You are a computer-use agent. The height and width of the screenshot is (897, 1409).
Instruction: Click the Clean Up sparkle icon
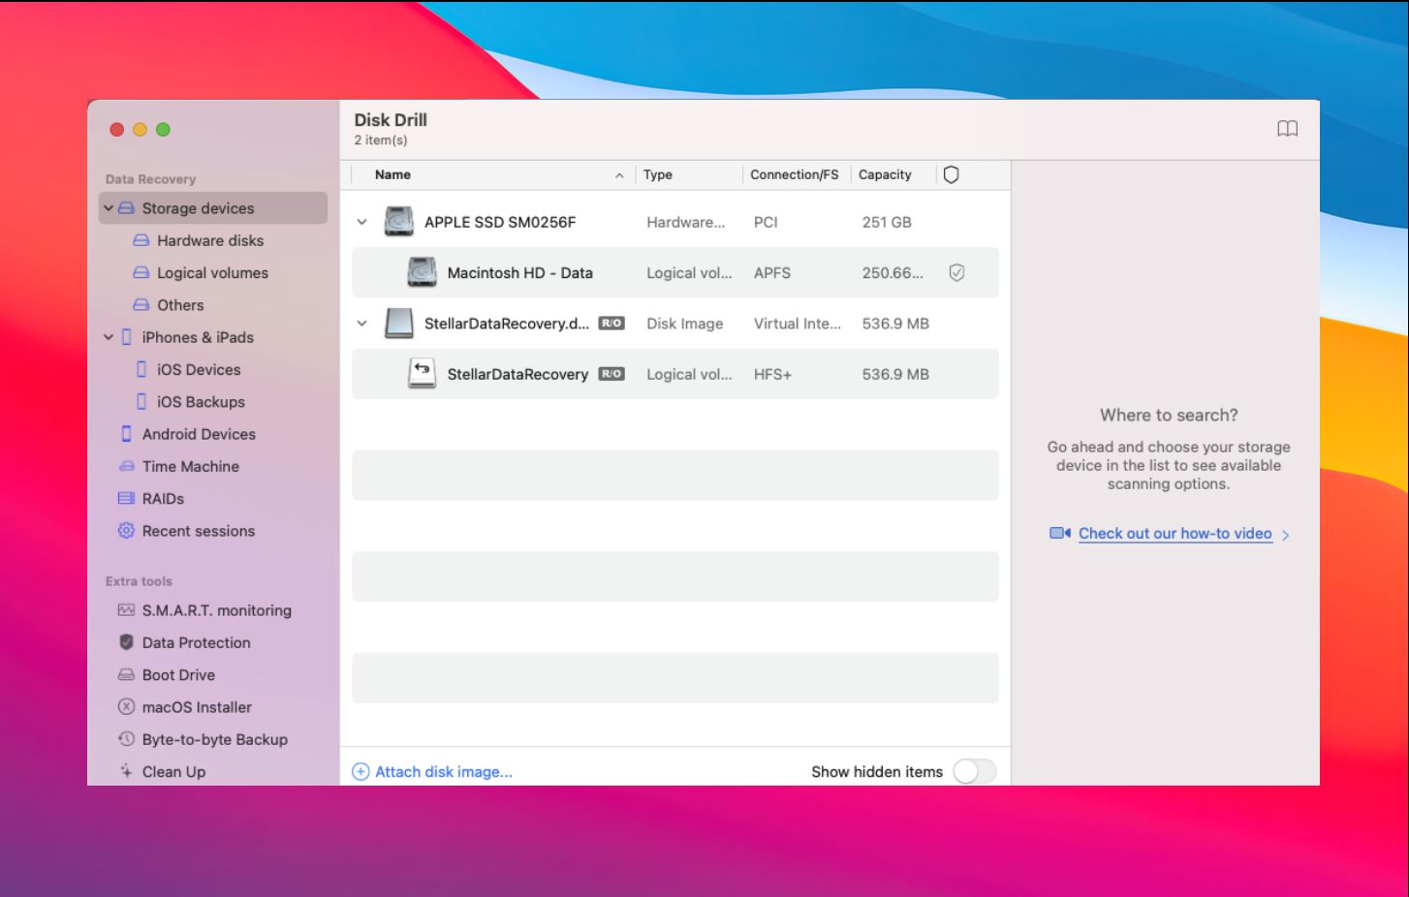coord(126,771)
